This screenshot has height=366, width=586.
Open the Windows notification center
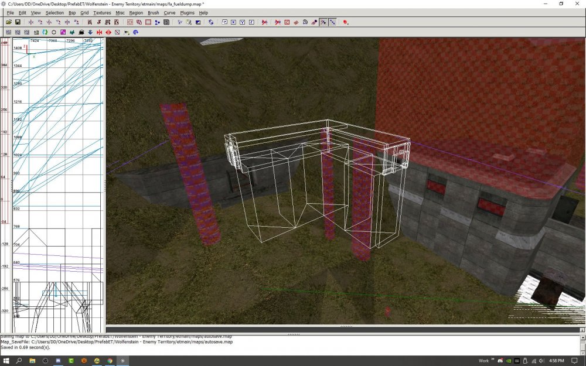tap(574, 361)
